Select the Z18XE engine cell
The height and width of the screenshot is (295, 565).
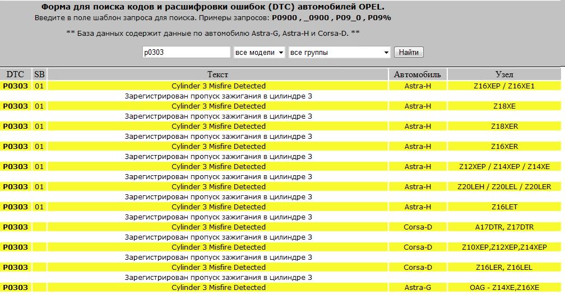504,106
